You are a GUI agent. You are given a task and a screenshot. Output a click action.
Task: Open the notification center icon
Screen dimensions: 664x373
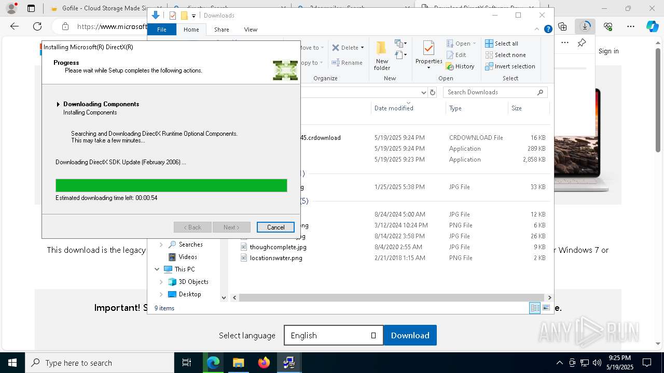click(x=647, y=363)
